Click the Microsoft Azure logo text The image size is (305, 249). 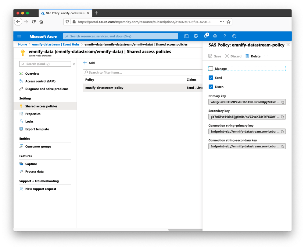(x=43, y=36)
